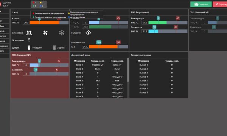Click the 5 temperature marker in TH2 panel
The width and height of the screenshot is (227, 136).
coord(39,61)
